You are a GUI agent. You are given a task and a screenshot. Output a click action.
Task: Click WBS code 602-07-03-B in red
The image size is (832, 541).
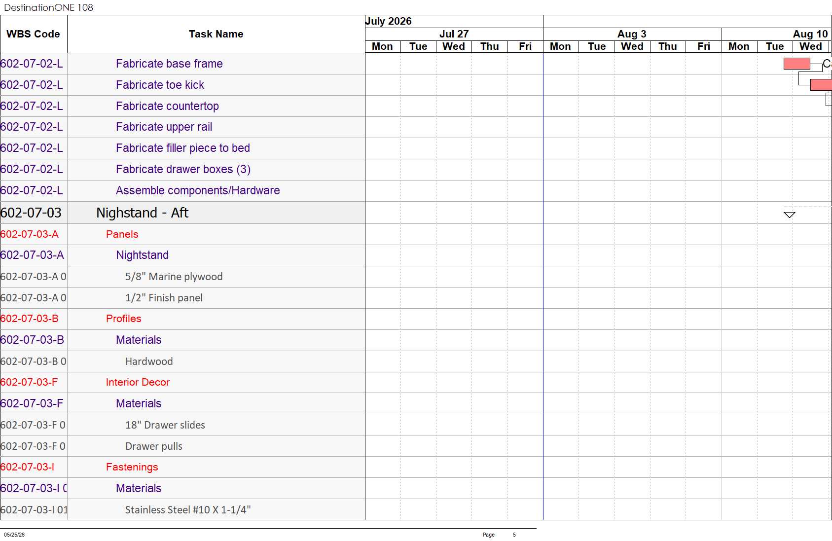(30, 319)
